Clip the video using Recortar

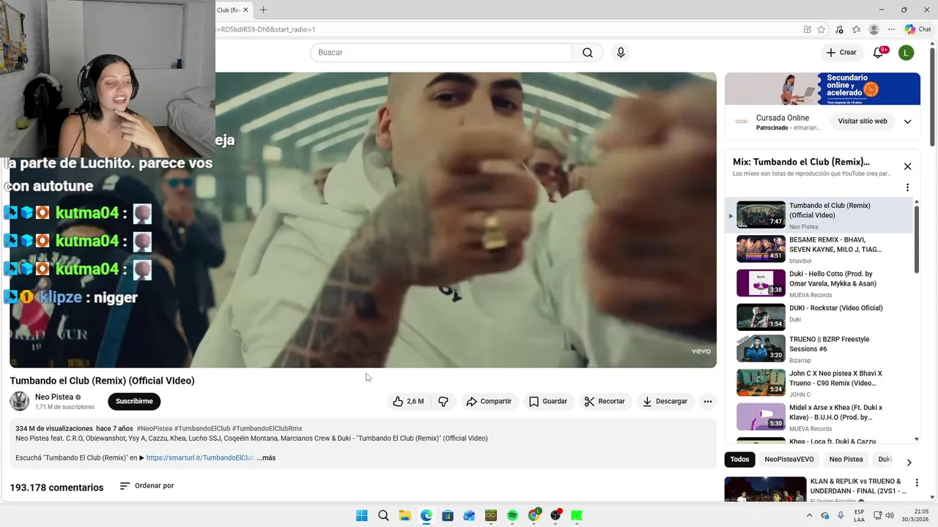pyautogui.click(x=605, y=401)
